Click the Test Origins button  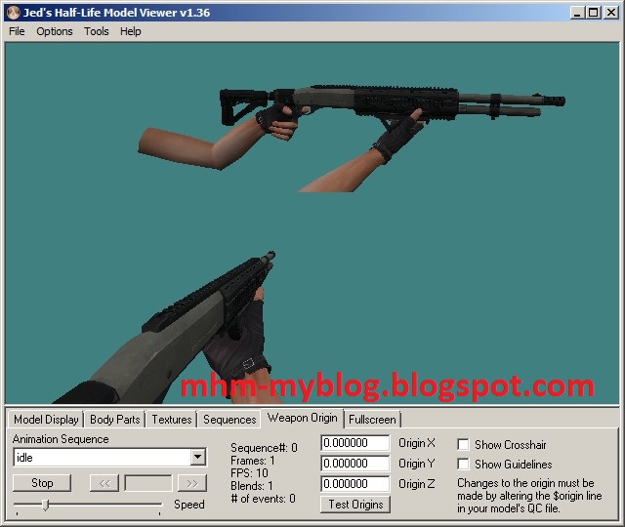point(355,505)
